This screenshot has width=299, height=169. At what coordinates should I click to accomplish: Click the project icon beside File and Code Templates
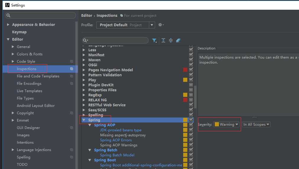click(x=72, y=76)
